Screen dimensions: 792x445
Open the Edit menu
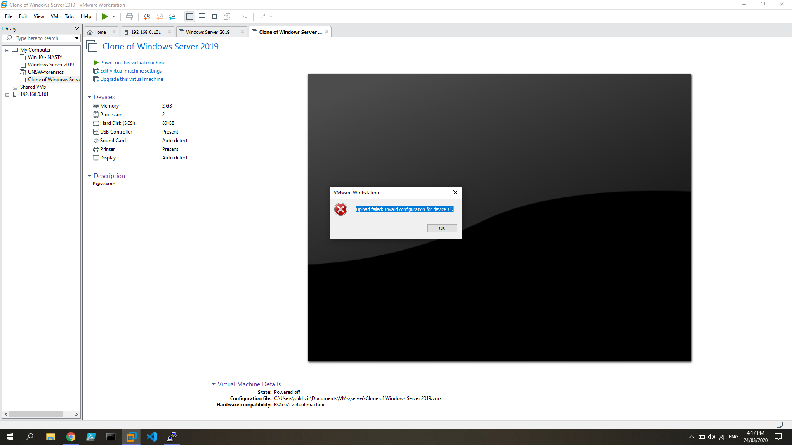(x=23, y=16)
